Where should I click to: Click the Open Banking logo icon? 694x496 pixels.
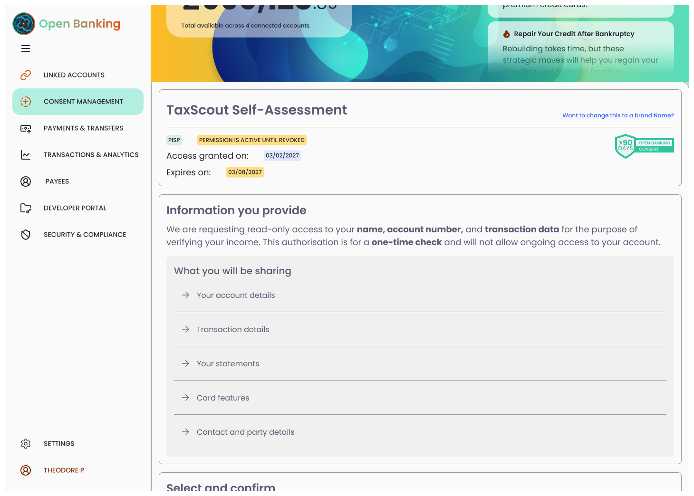[x=23, y=23]
